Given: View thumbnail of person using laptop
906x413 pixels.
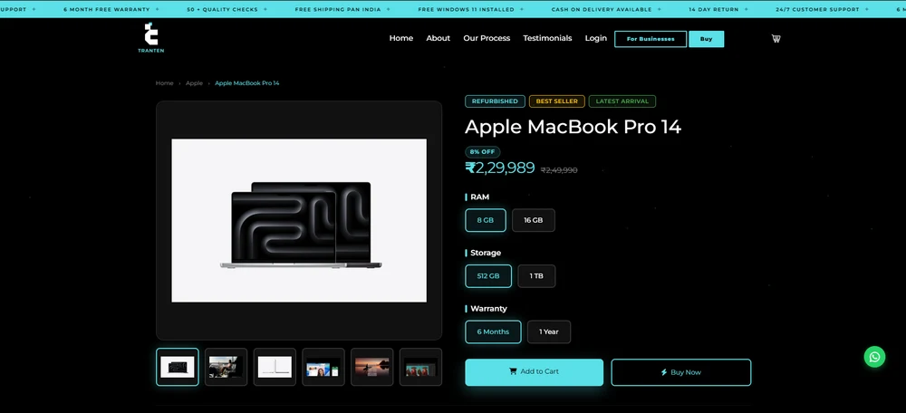Looking at the screenshot, I should pos(226,367).
